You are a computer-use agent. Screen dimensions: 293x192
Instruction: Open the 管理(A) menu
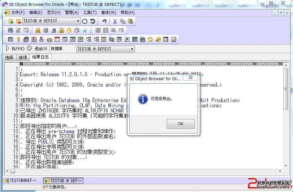pyautogui.click(x=72, y=13)
